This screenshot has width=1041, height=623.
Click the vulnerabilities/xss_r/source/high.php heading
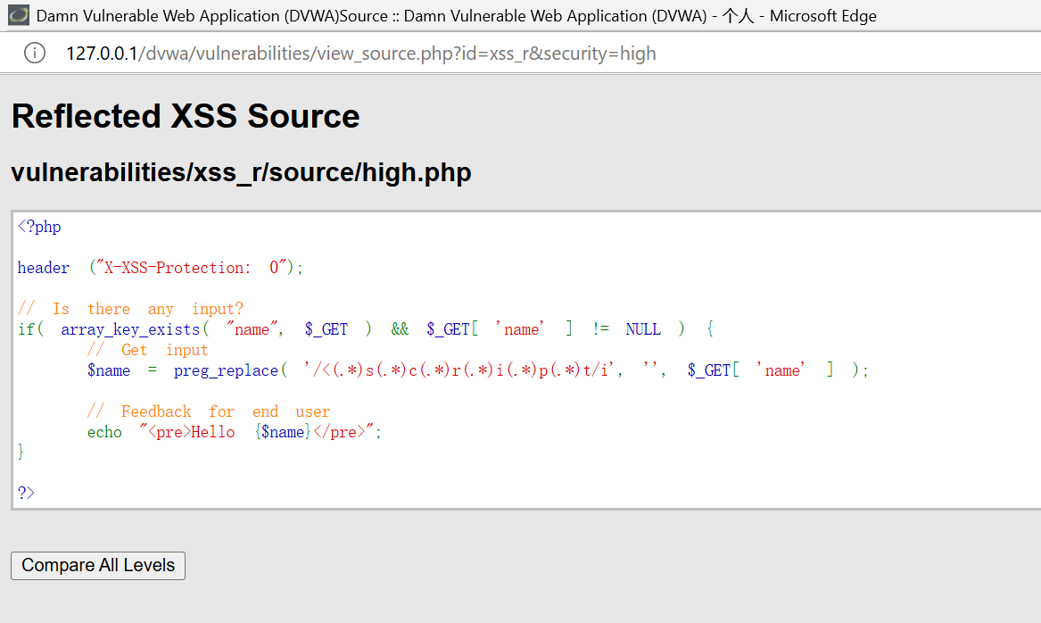click(x=241, y=172)
